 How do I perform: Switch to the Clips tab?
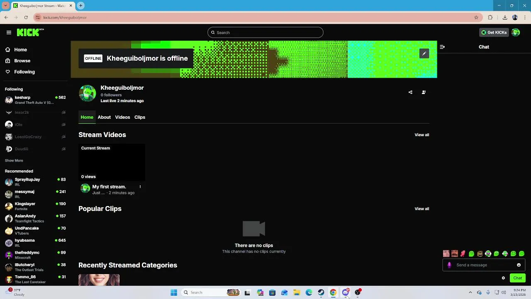(x=140, y=117)
